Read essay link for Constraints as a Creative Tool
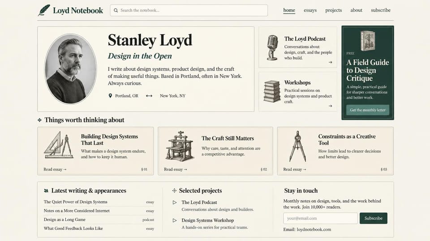The image size is (430, 241). coord(295,170)
